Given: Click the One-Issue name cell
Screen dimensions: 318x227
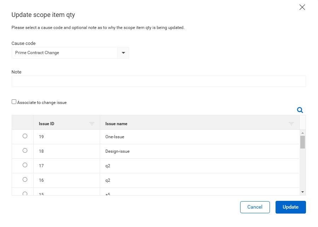Looking at the screenshot, I should click(115, 137).
